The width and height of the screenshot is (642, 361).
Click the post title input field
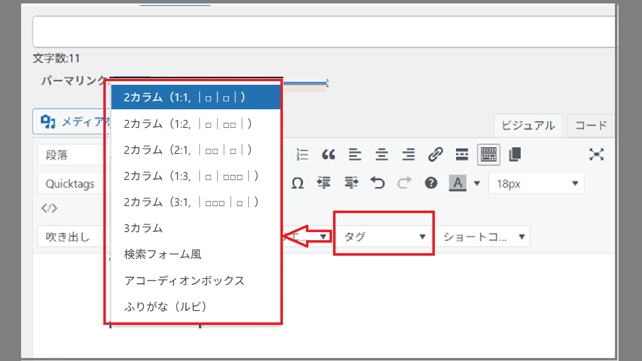[x=324, y=32]
